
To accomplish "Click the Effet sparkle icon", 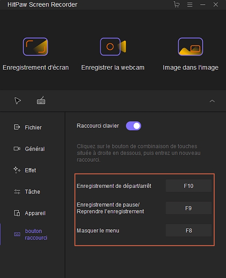I will pos(17,170).
